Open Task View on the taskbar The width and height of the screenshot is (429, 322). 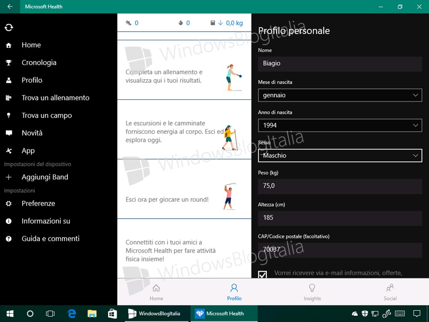pos(50,314)
